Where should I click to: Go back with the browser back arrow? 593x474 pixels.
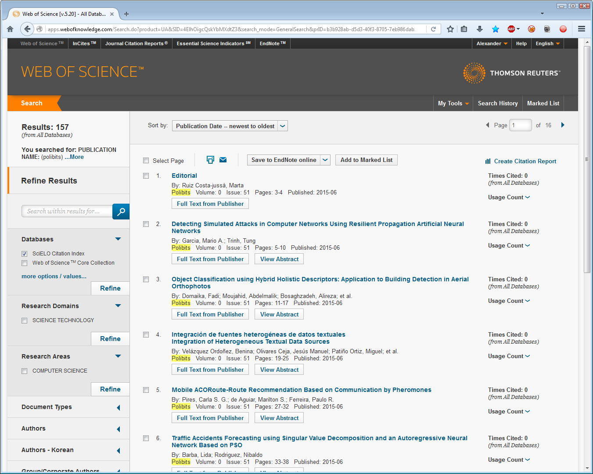pos(27,29)
